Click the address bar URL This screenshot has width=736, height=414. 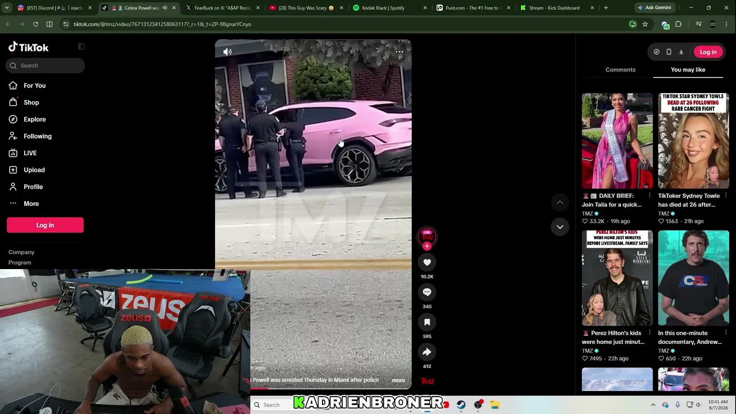(x=162, y=24)
